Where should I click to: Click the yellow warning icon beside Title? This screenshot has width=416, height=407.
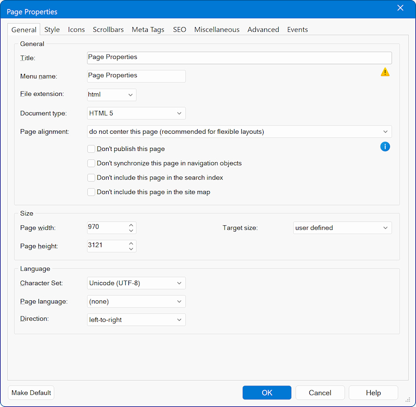click(385, 72)
